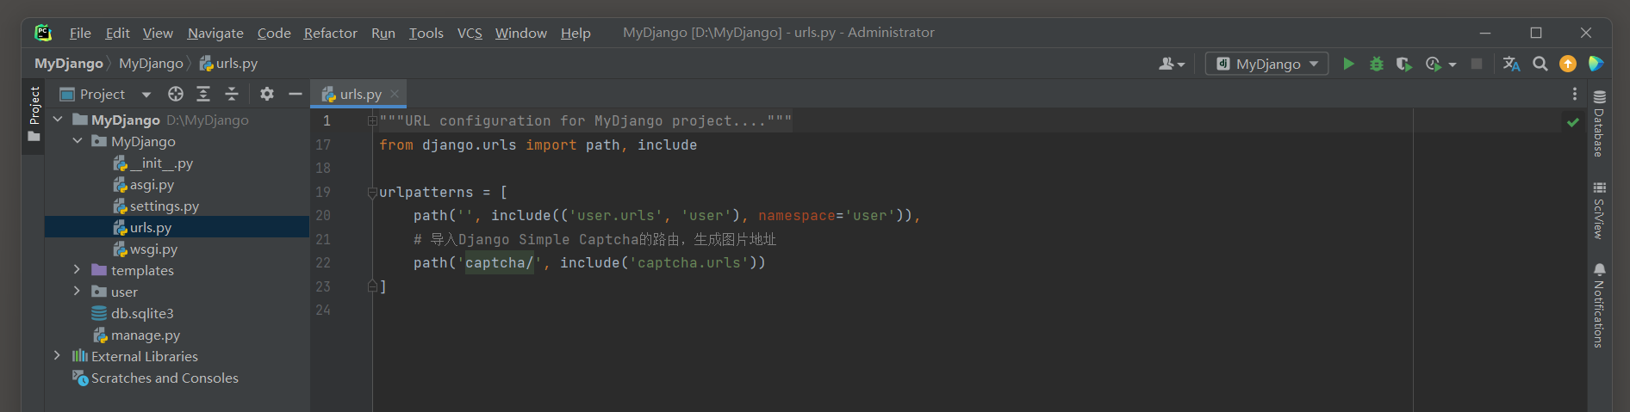Open Search Everywhere magnifier
The width and height of the screenshot is (1630, 412).
(x=1540, y=64)
